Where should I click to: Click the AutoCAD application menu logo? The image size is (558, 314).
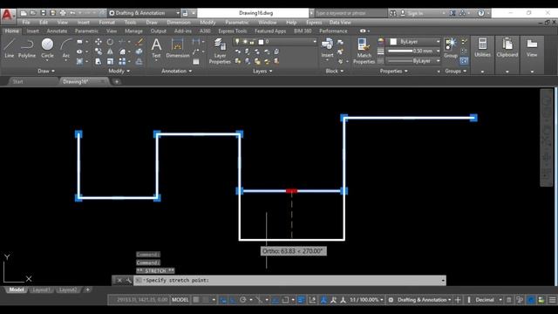click(7, 15)
